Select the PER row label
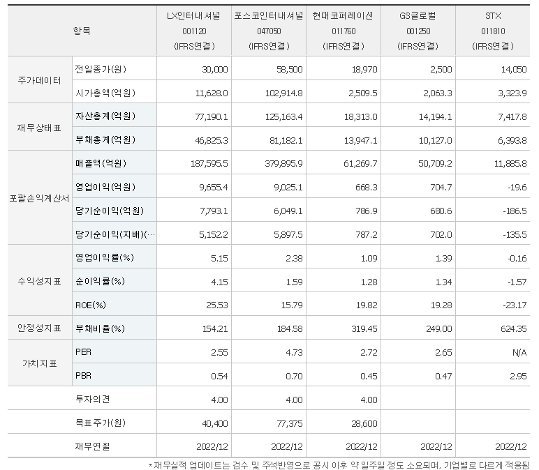The image size is (539, 470). (83, 352)
